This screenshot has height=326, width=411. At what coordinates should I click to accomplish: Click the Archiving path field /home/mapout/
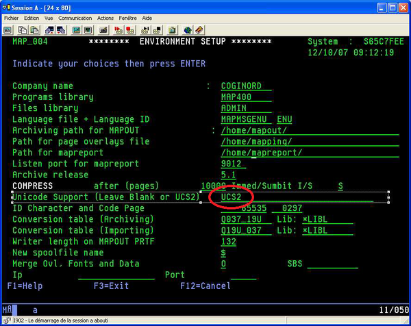click(x=310, y=131)
